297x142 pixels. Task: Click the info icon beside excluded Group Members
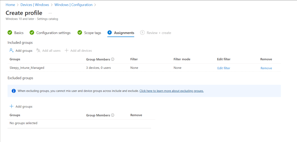tap(113, 115)
